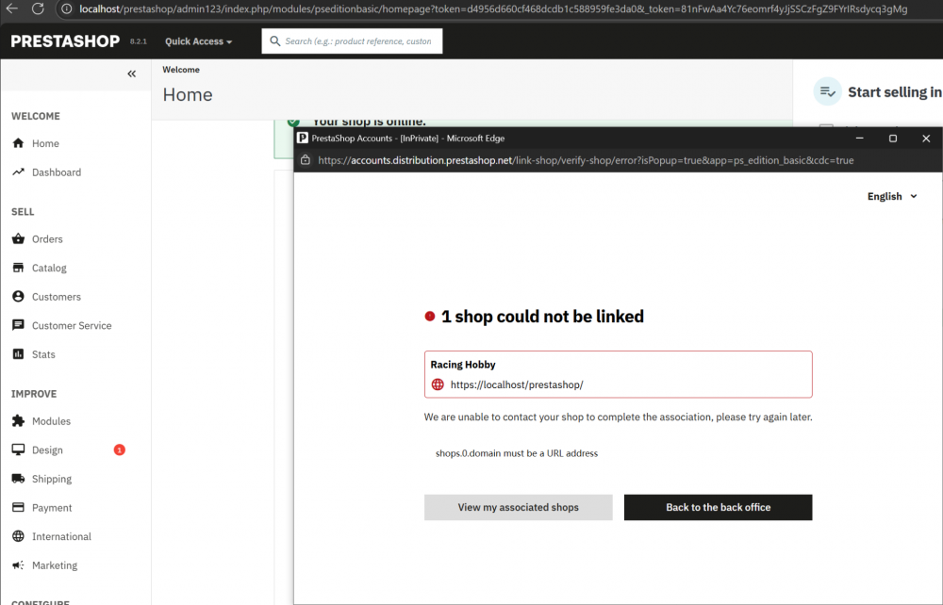943x605 pixels.
Task: Open the Customer Service menu item
Action: pyautogui.click(x=72, y=326)
